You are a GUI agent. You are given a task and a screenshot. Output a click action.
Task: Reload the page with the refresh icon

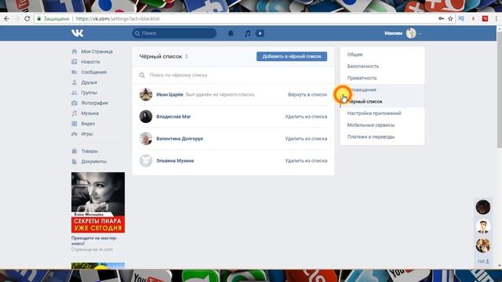point(27,19)
